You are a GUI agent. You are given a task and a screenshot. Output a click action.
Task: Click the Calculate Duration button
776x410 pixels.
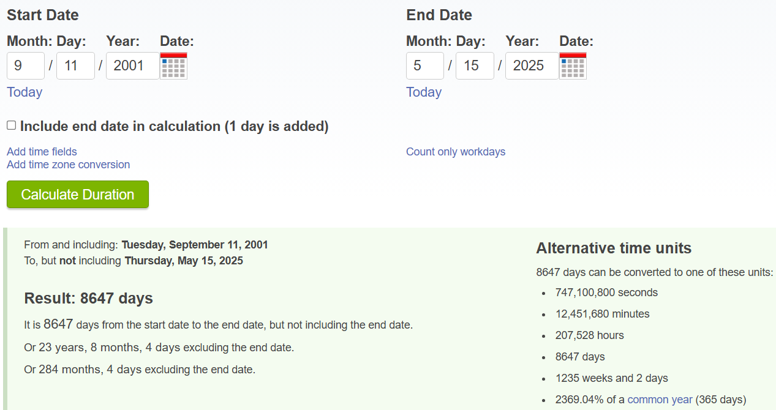tap(78, 195)
